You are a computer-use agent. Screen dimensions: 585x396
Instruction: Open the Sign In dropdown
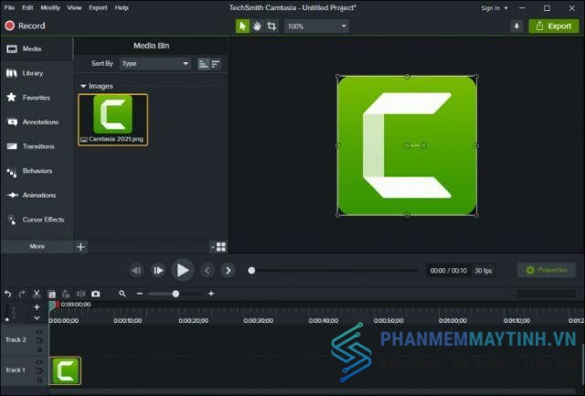coord(495,8)
